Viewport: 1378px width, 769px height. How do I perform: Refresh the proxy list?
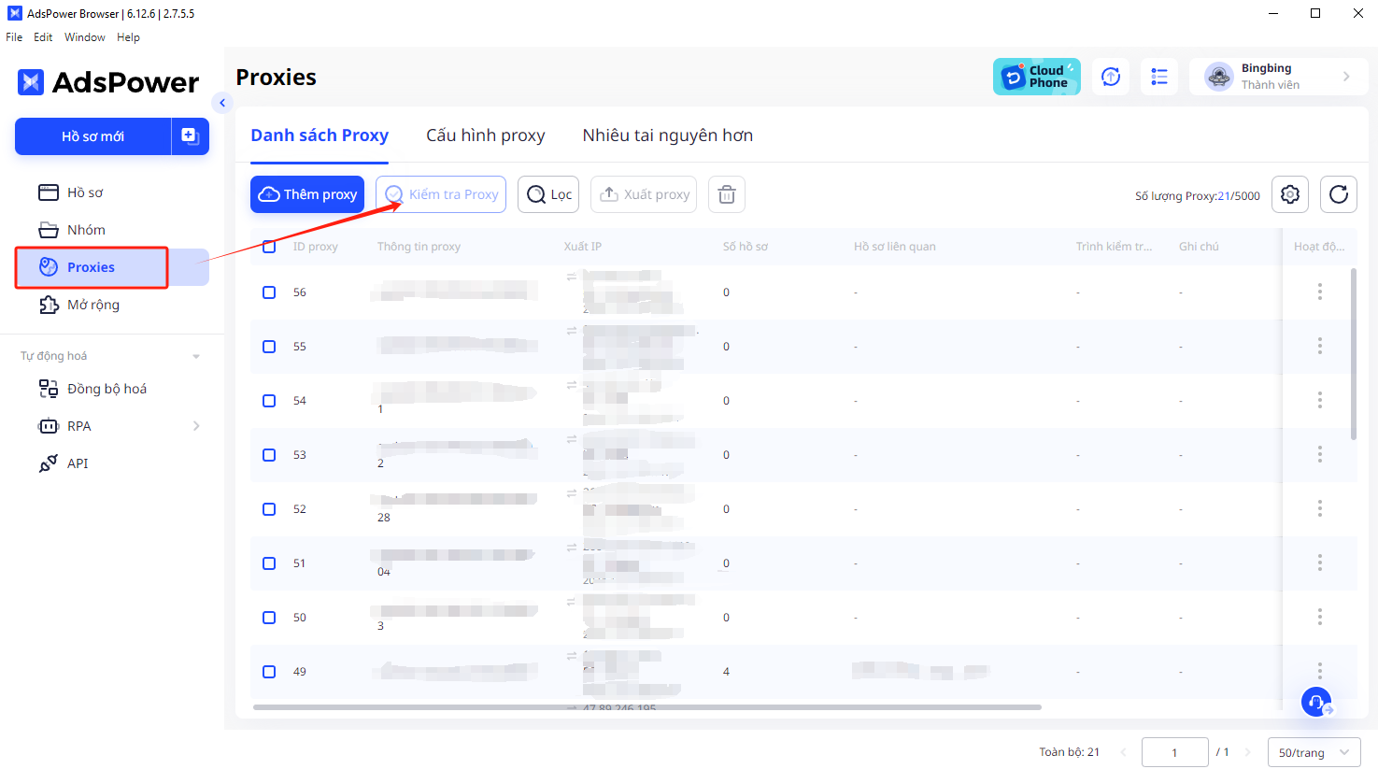[1339, 194]
